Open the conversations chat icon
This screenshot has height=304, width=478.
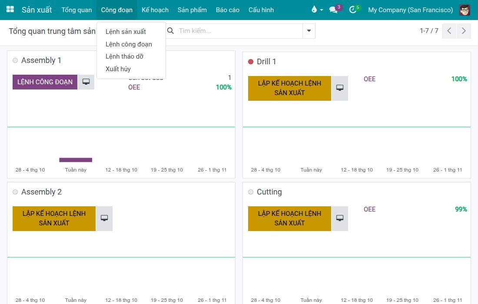pos(333,10)
